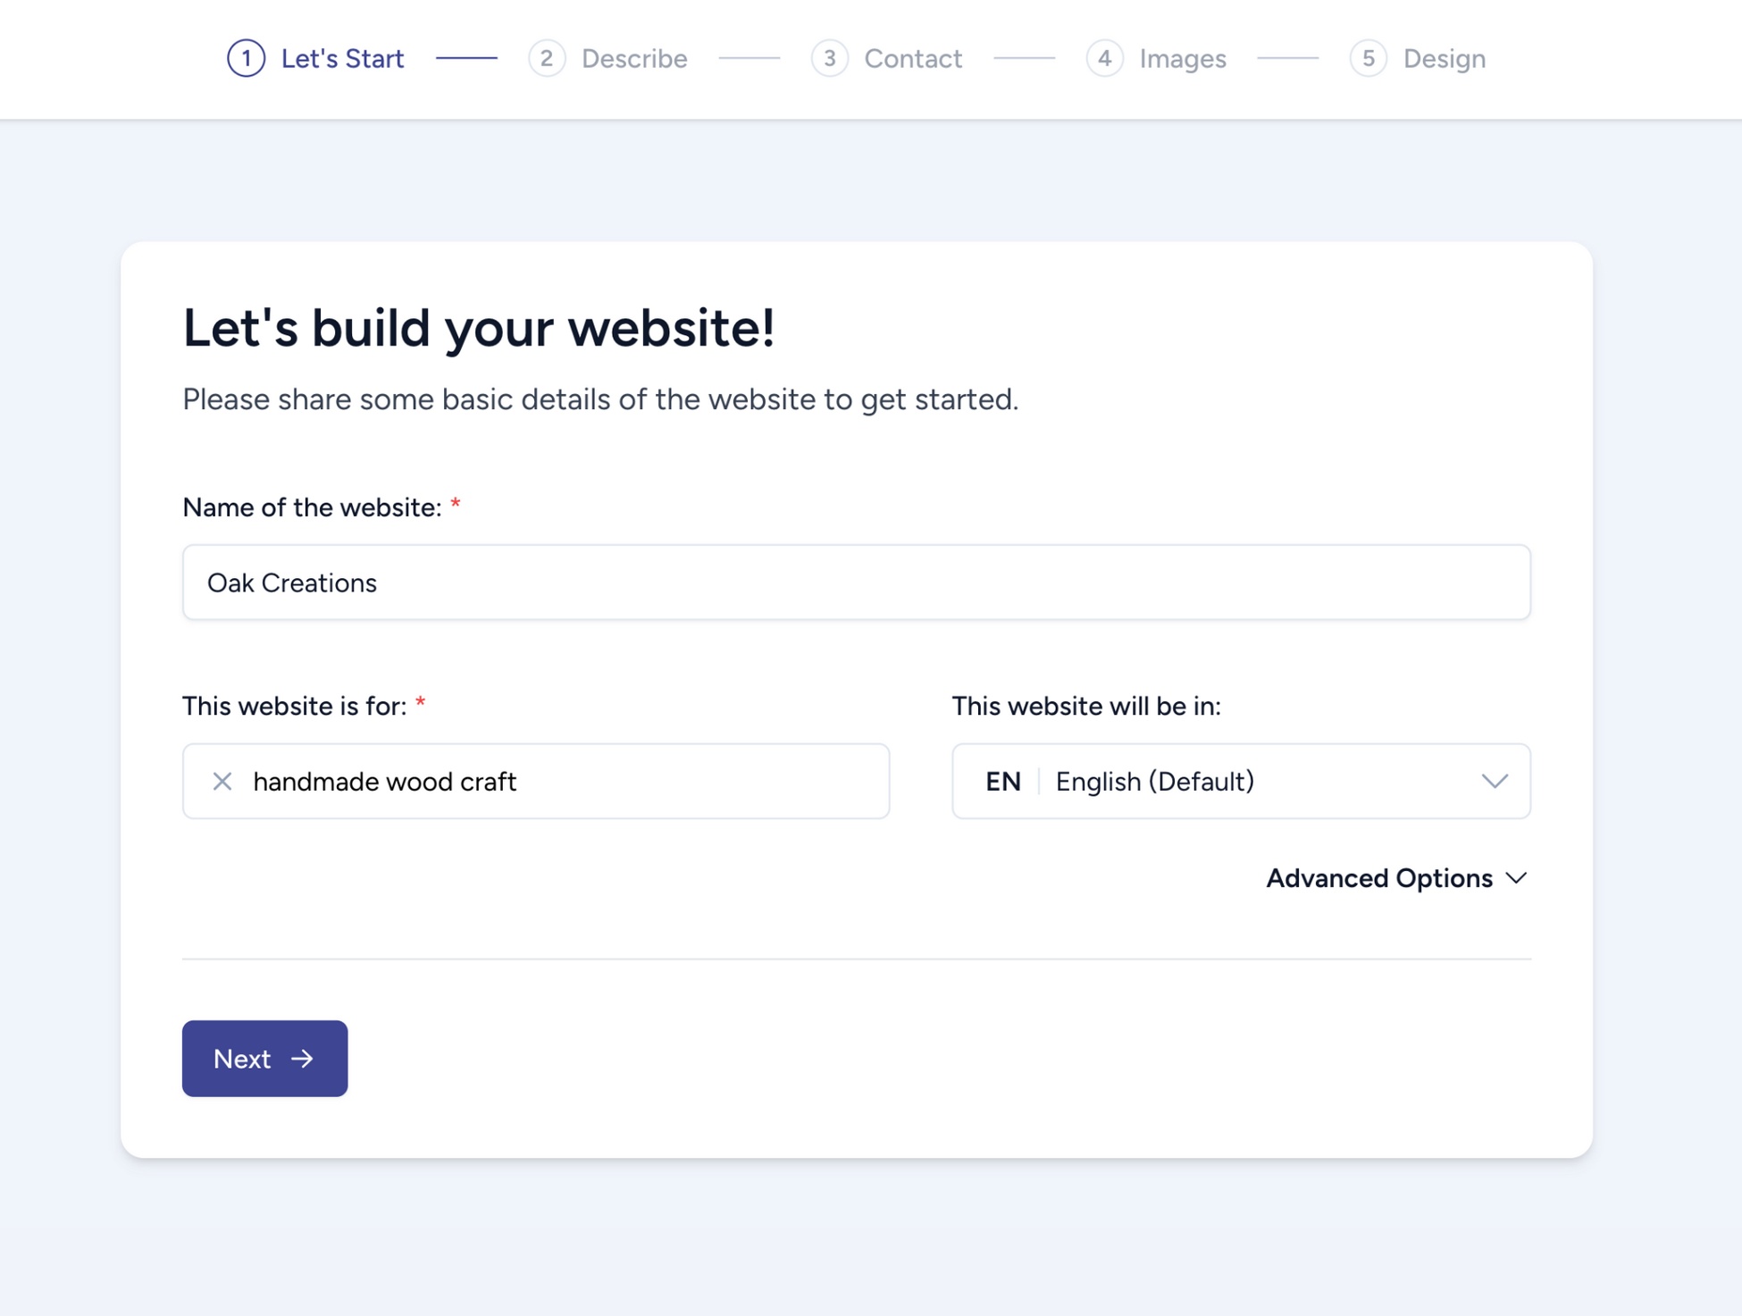The width and height of the screenshot is (1742, 1316).
Task: Click the step progress connector line after Let's Start
Action: (x=467, y=59)
